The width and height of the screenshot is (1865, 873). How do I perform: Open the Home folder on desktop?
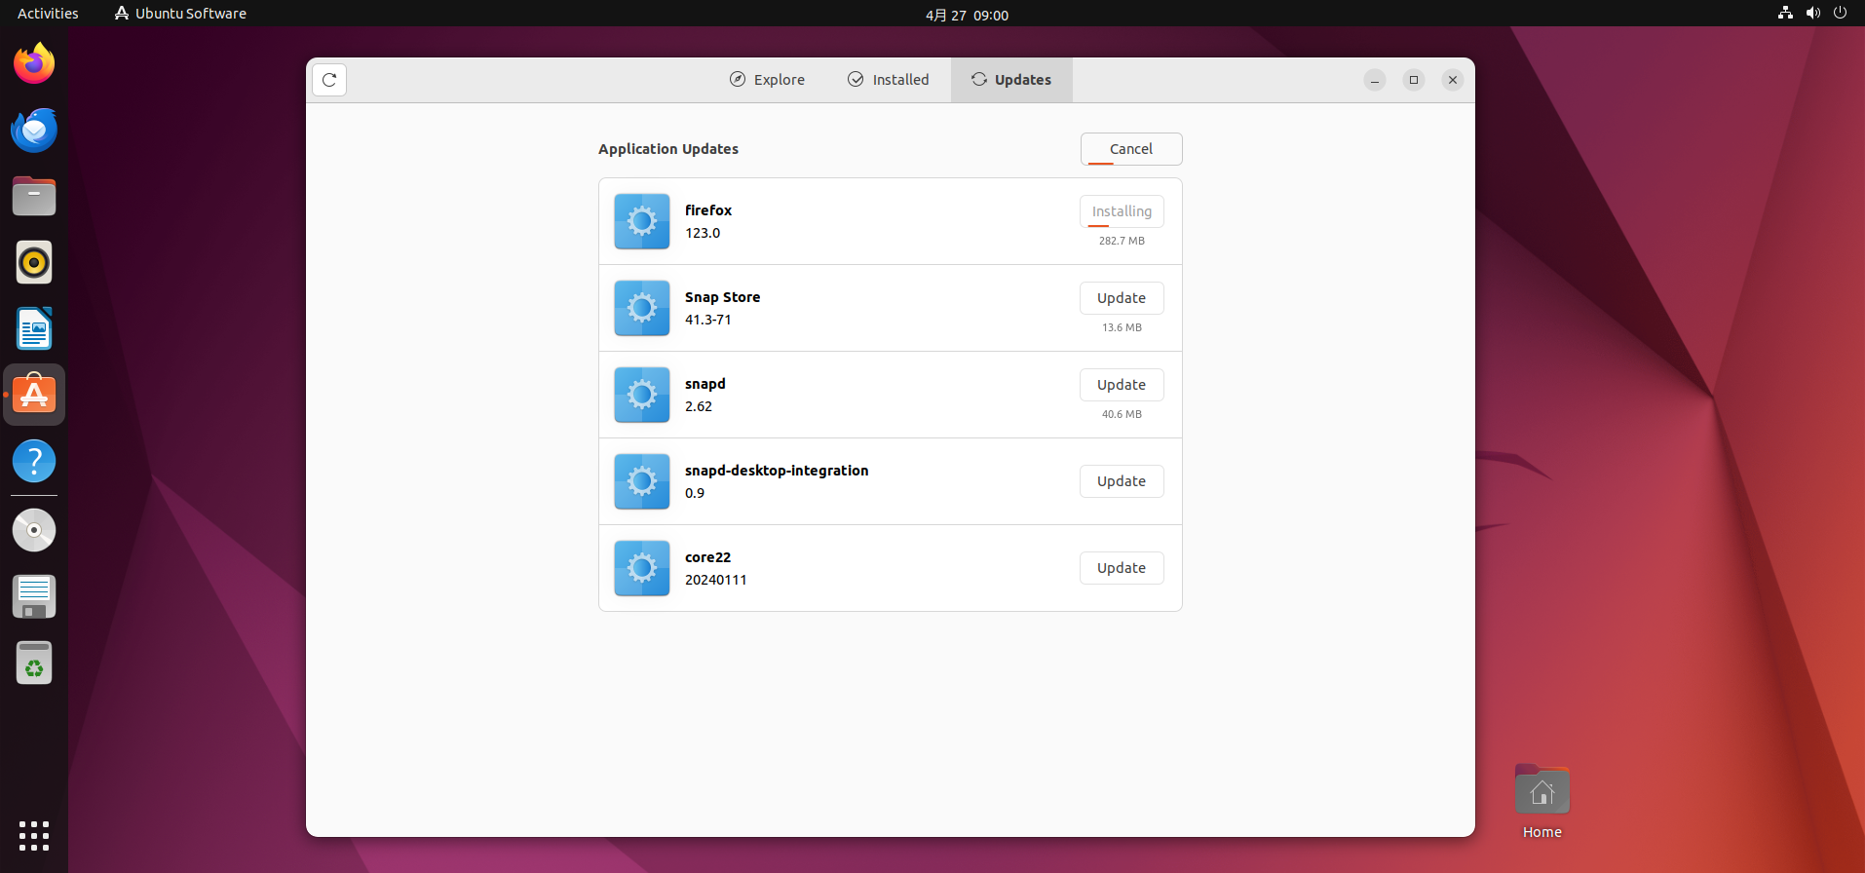(x=1542, y=801)
